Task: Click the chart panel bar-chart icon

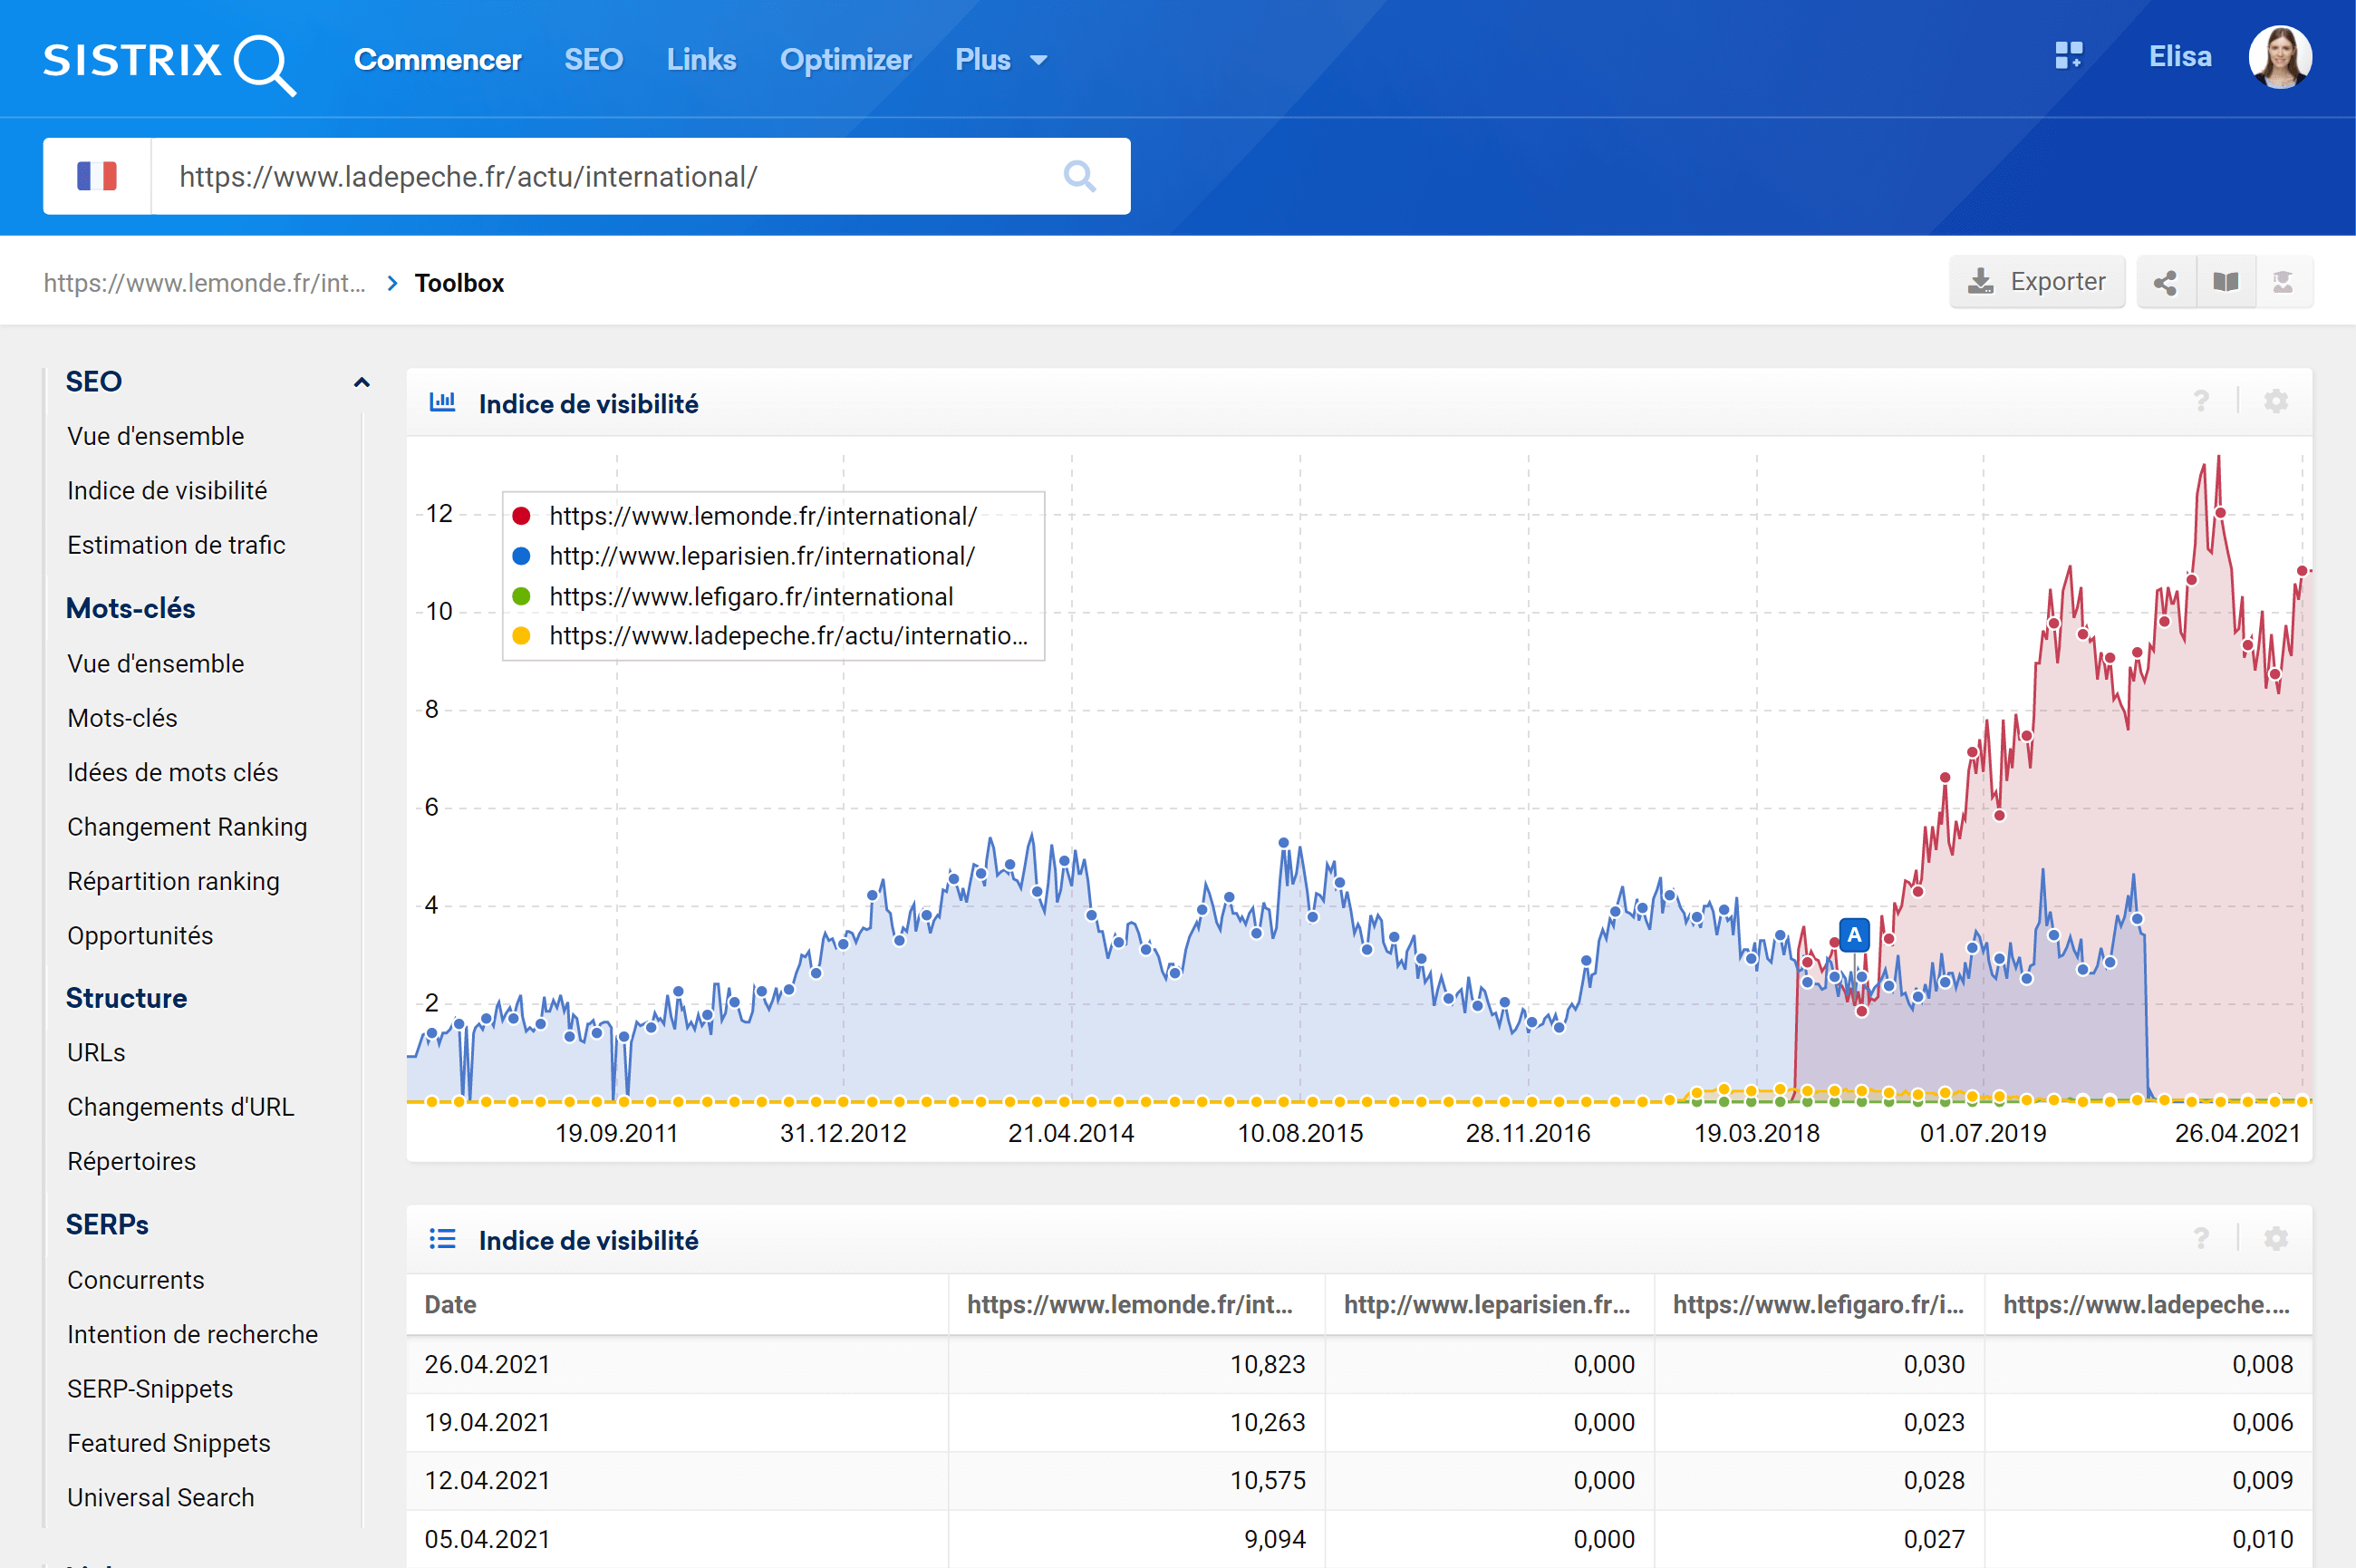Action: point(442,403)
